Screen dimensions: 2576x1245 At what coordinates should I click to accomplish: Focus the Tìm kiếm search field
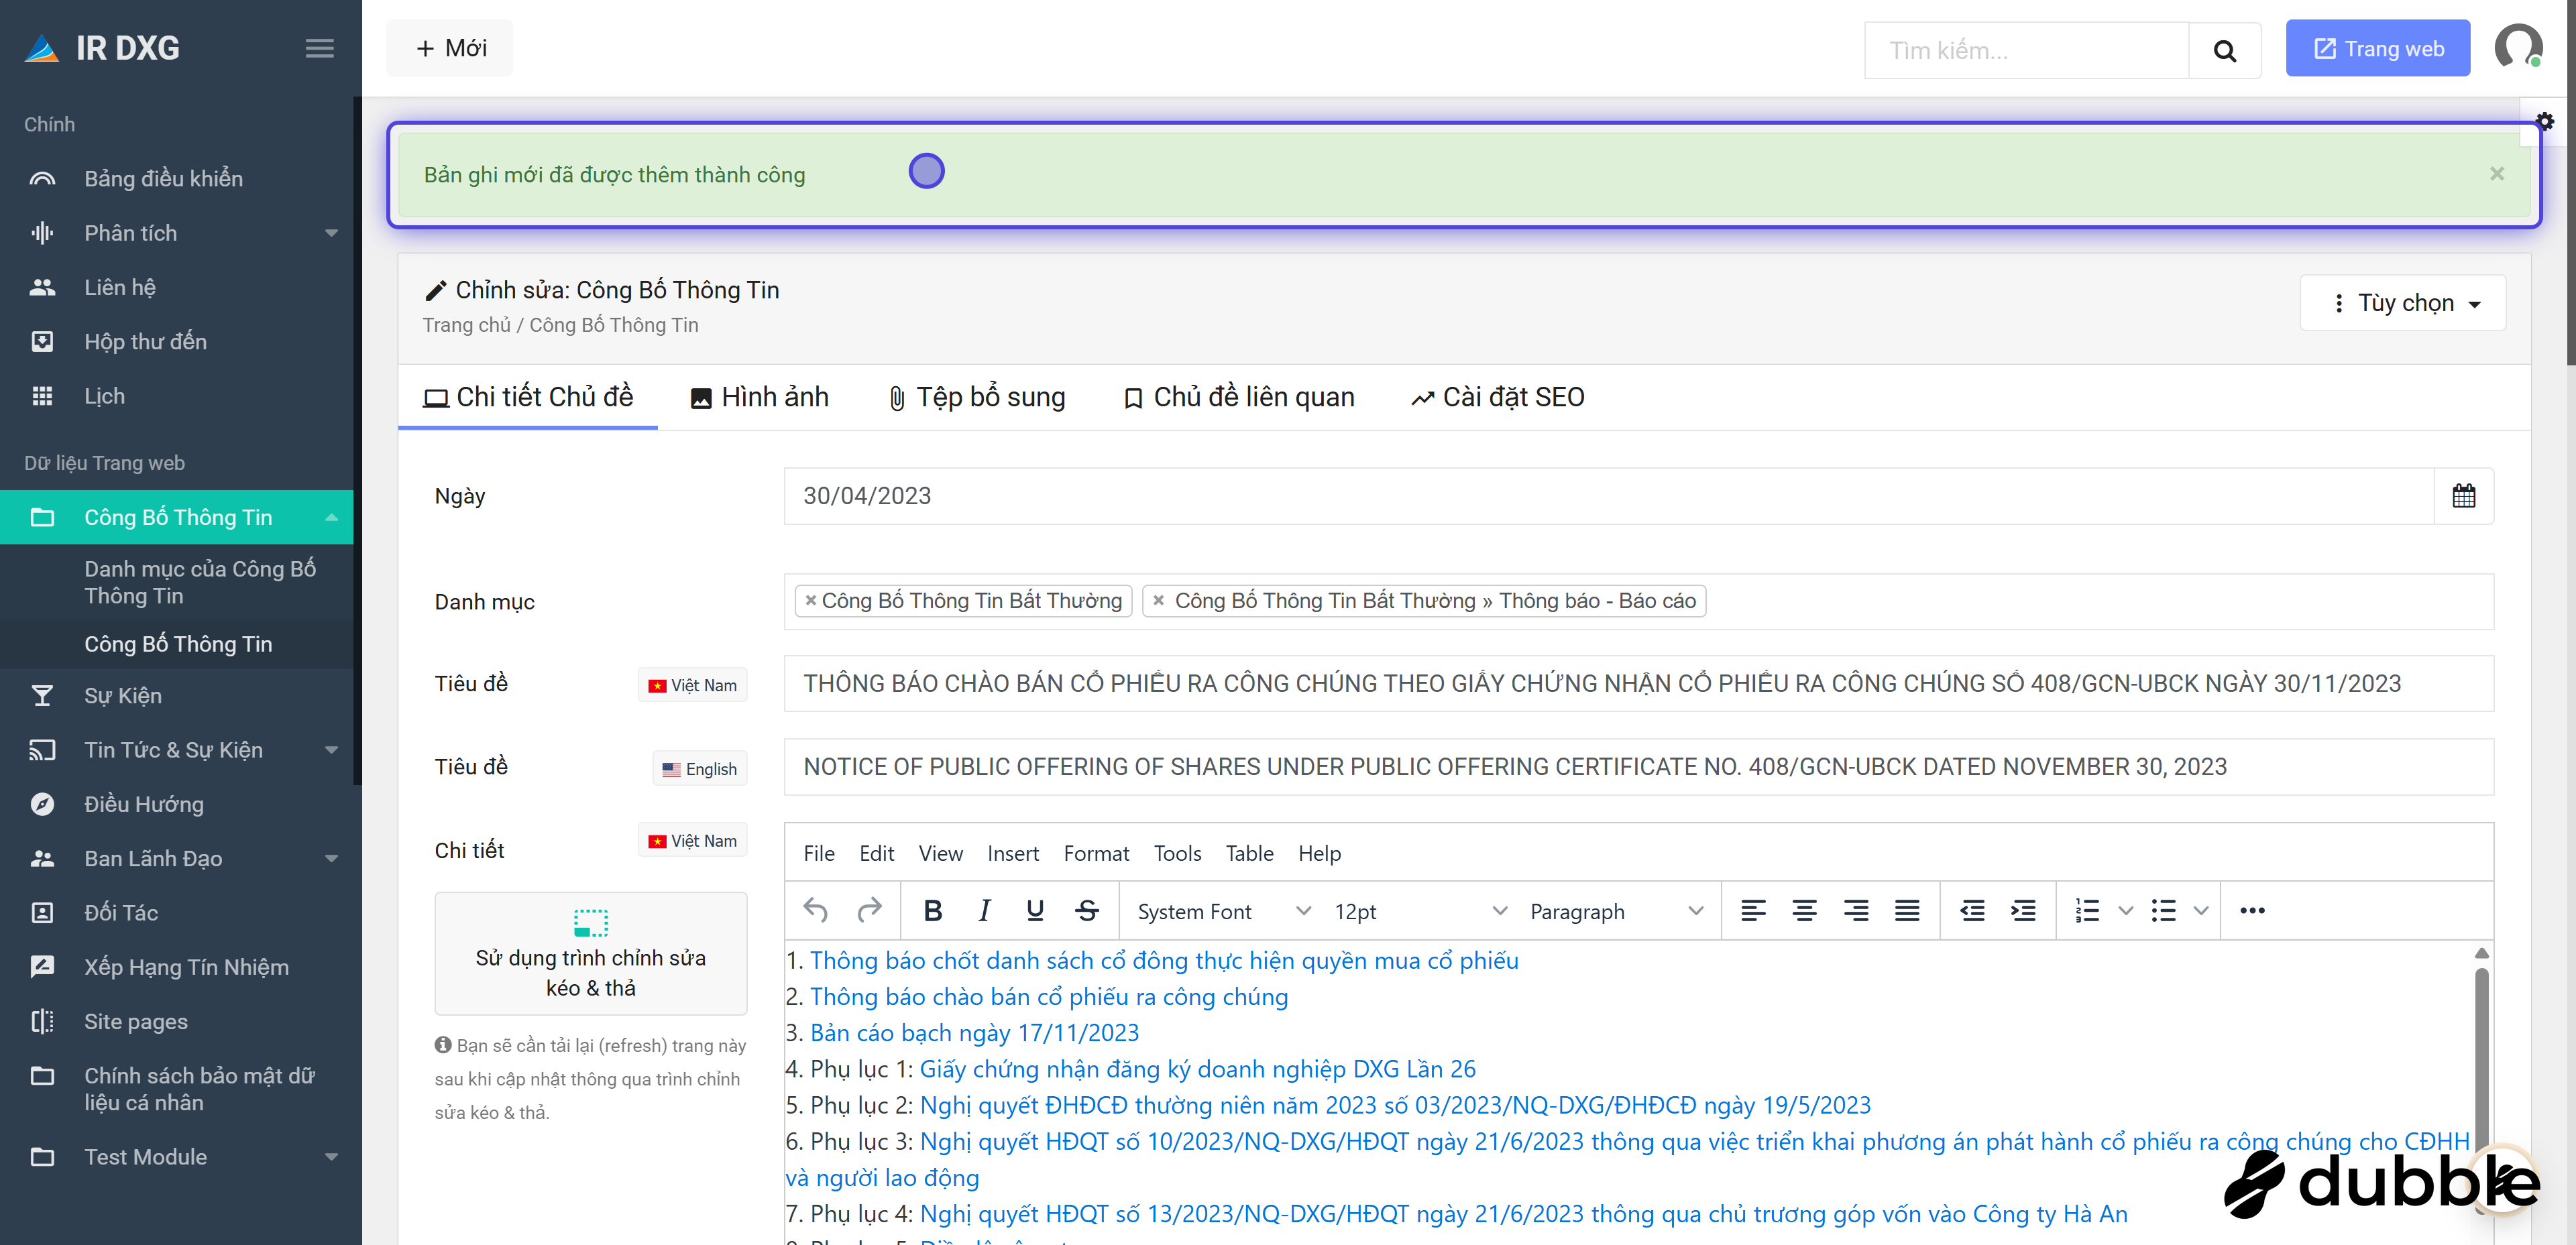click(2027, 50)
